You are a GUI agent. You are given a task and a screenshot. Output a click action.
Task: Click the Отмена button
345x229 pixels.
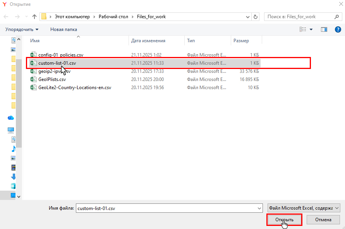click(x=323, y=220)
